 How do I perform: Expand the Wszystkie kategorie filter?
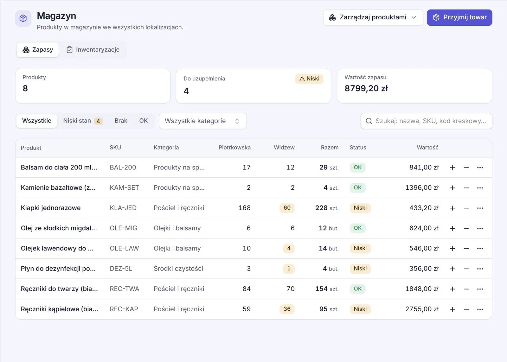tap(203, 121)
